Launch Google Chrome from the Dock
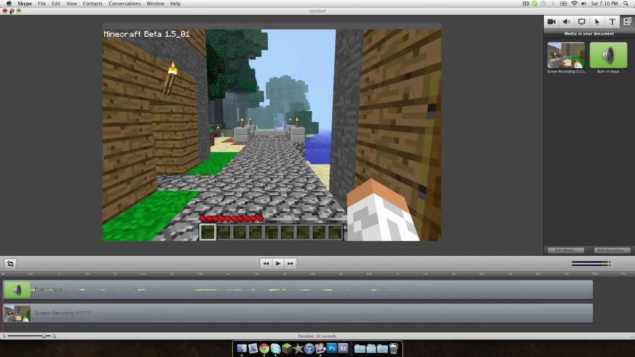The image size is (635, 357). pos(264,349)
